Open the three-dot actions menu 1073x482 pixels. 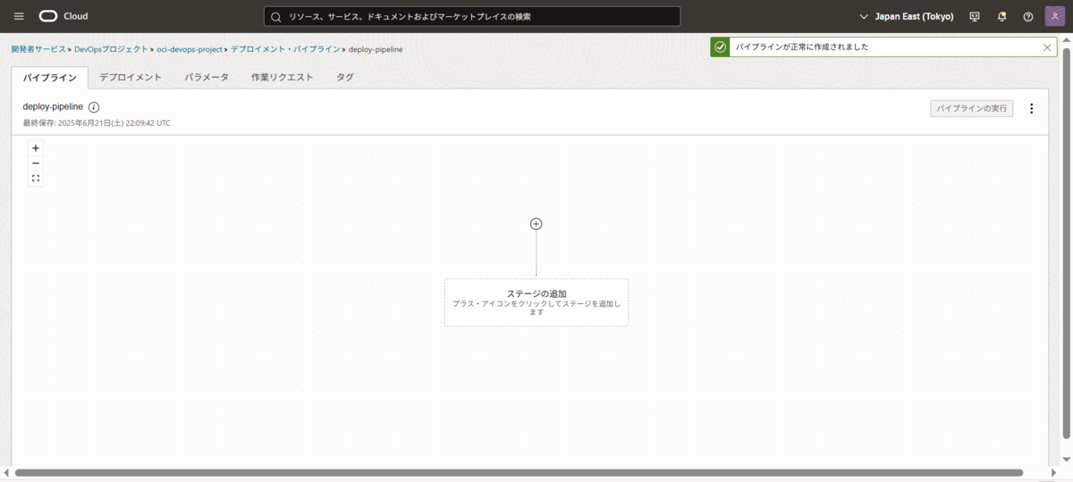click(1031, 108)
